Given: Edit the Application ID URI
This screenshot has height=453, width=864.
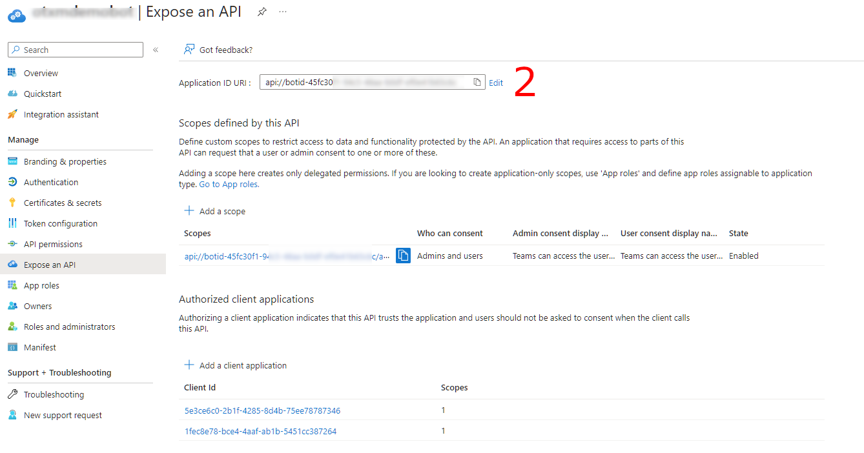Looking at the screenshot, I should pyautogui.click(x=495, y=83).
